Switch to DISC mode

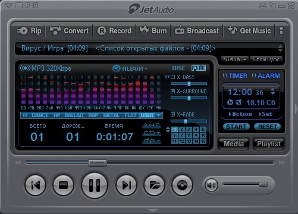tap(178, 68)
